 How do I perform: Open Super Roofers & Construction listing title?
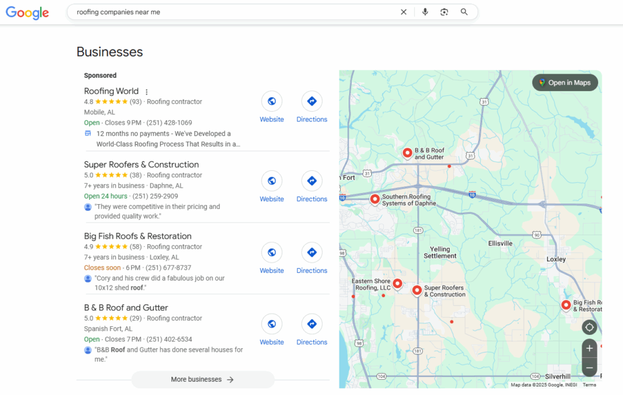coord(141,164)
